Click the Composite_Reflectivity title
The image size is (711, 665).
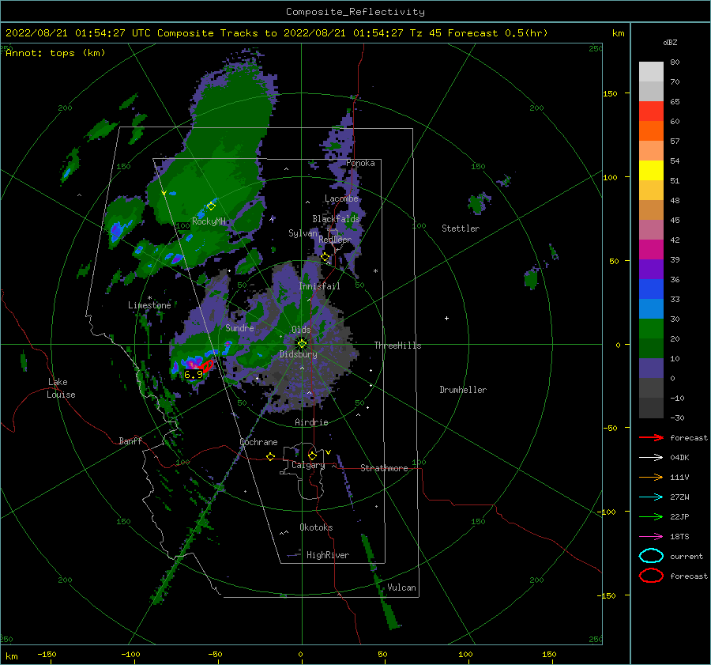[355, 12]
